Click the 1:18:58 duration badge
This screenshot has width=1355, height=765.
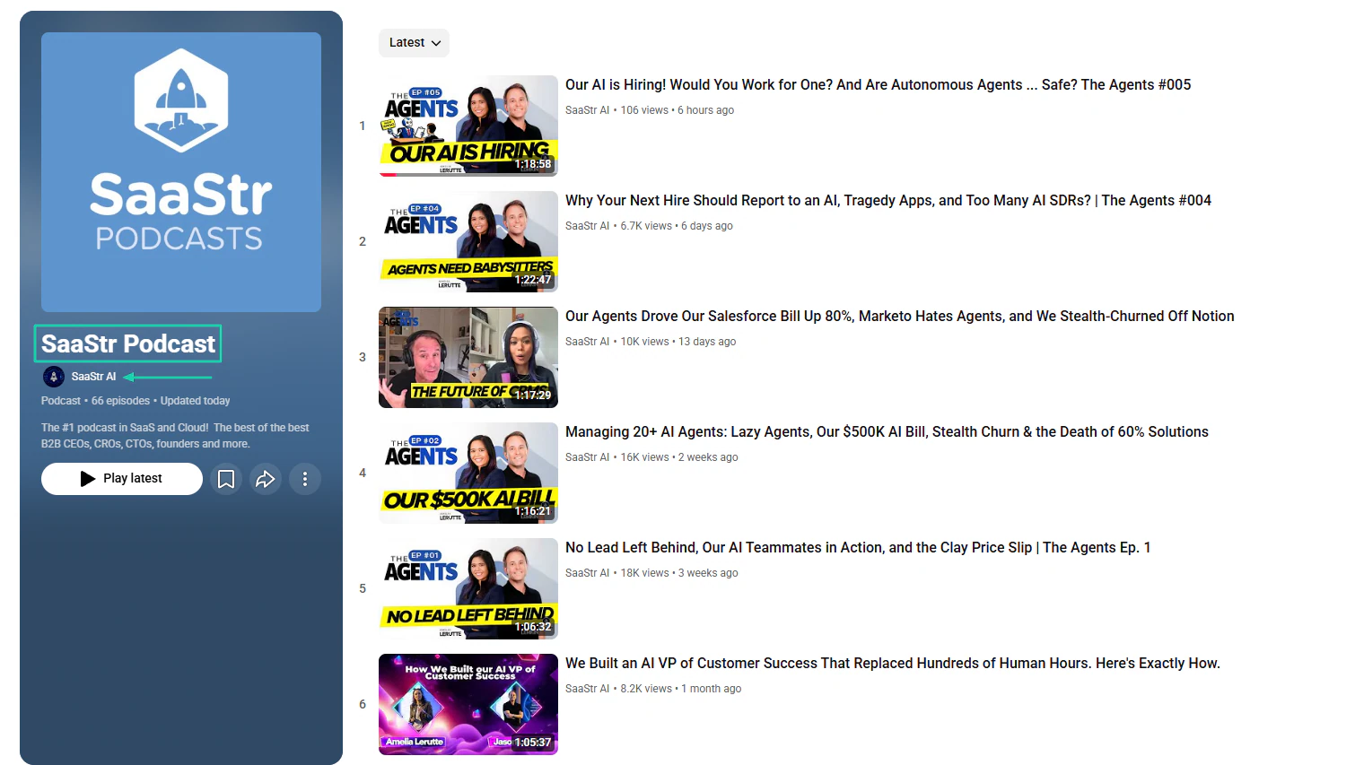pos(533,164)
